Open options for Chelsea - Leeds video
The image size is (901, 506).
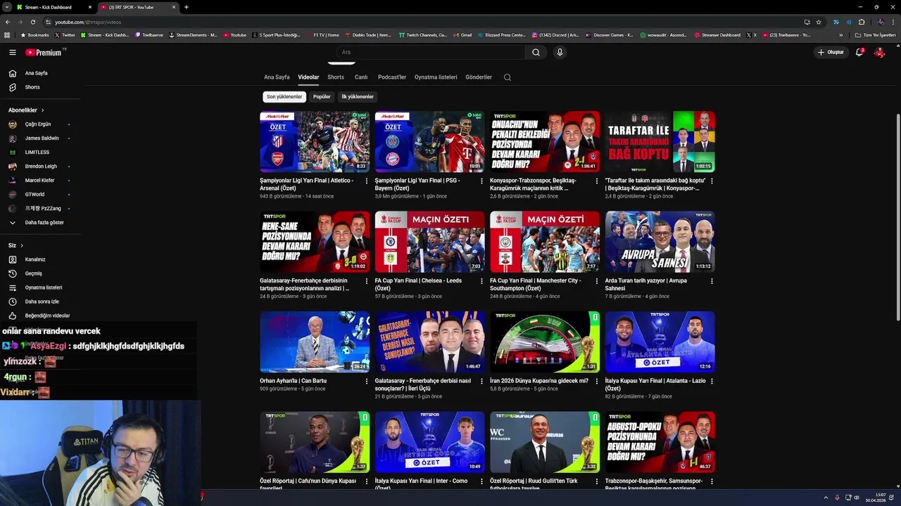pyautogui.click(x=481, y=281)
